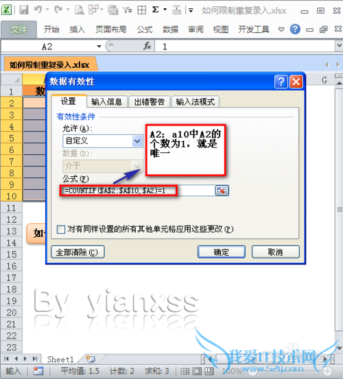Screen dimensions: 343x379
Task: Click the formula bar showing value 1
Action: click(x=245, y=46)
